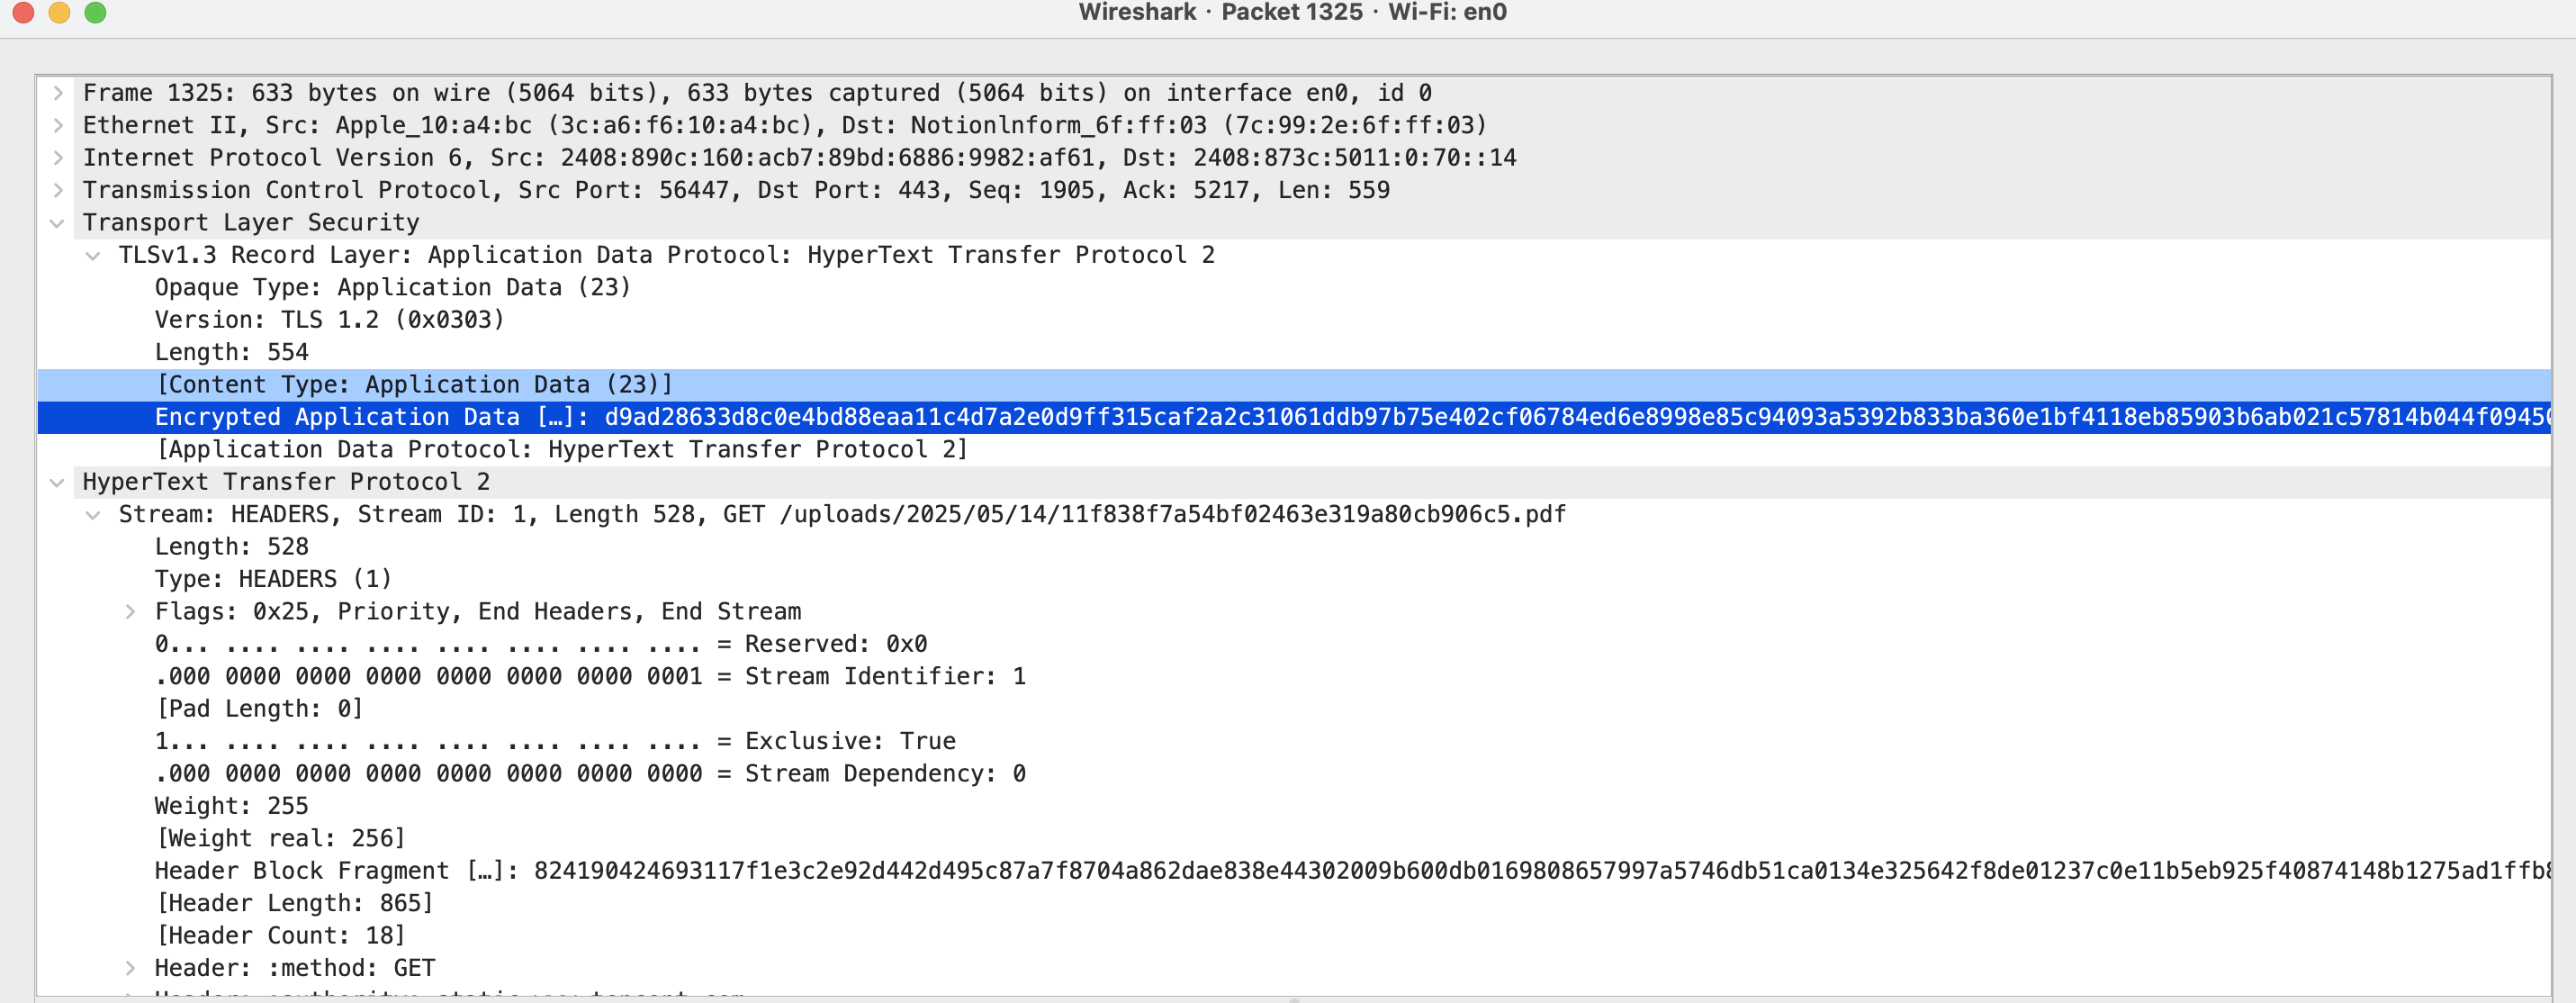Expand Transmission Control Protocol node
The height and width of the screenshot is (1003, 2576).
pos(58,190)
